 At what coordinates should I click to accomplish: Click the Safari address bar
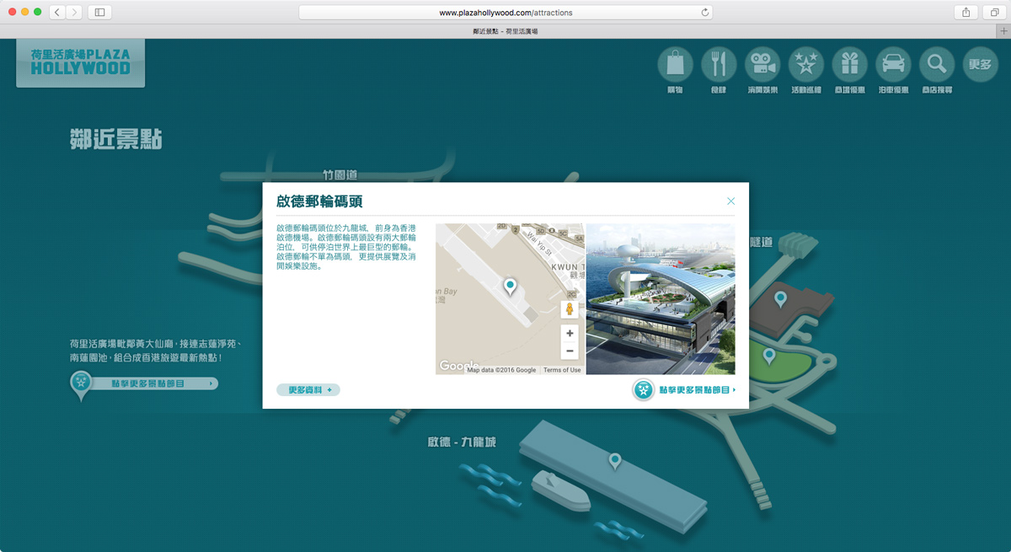click(505, 13)
